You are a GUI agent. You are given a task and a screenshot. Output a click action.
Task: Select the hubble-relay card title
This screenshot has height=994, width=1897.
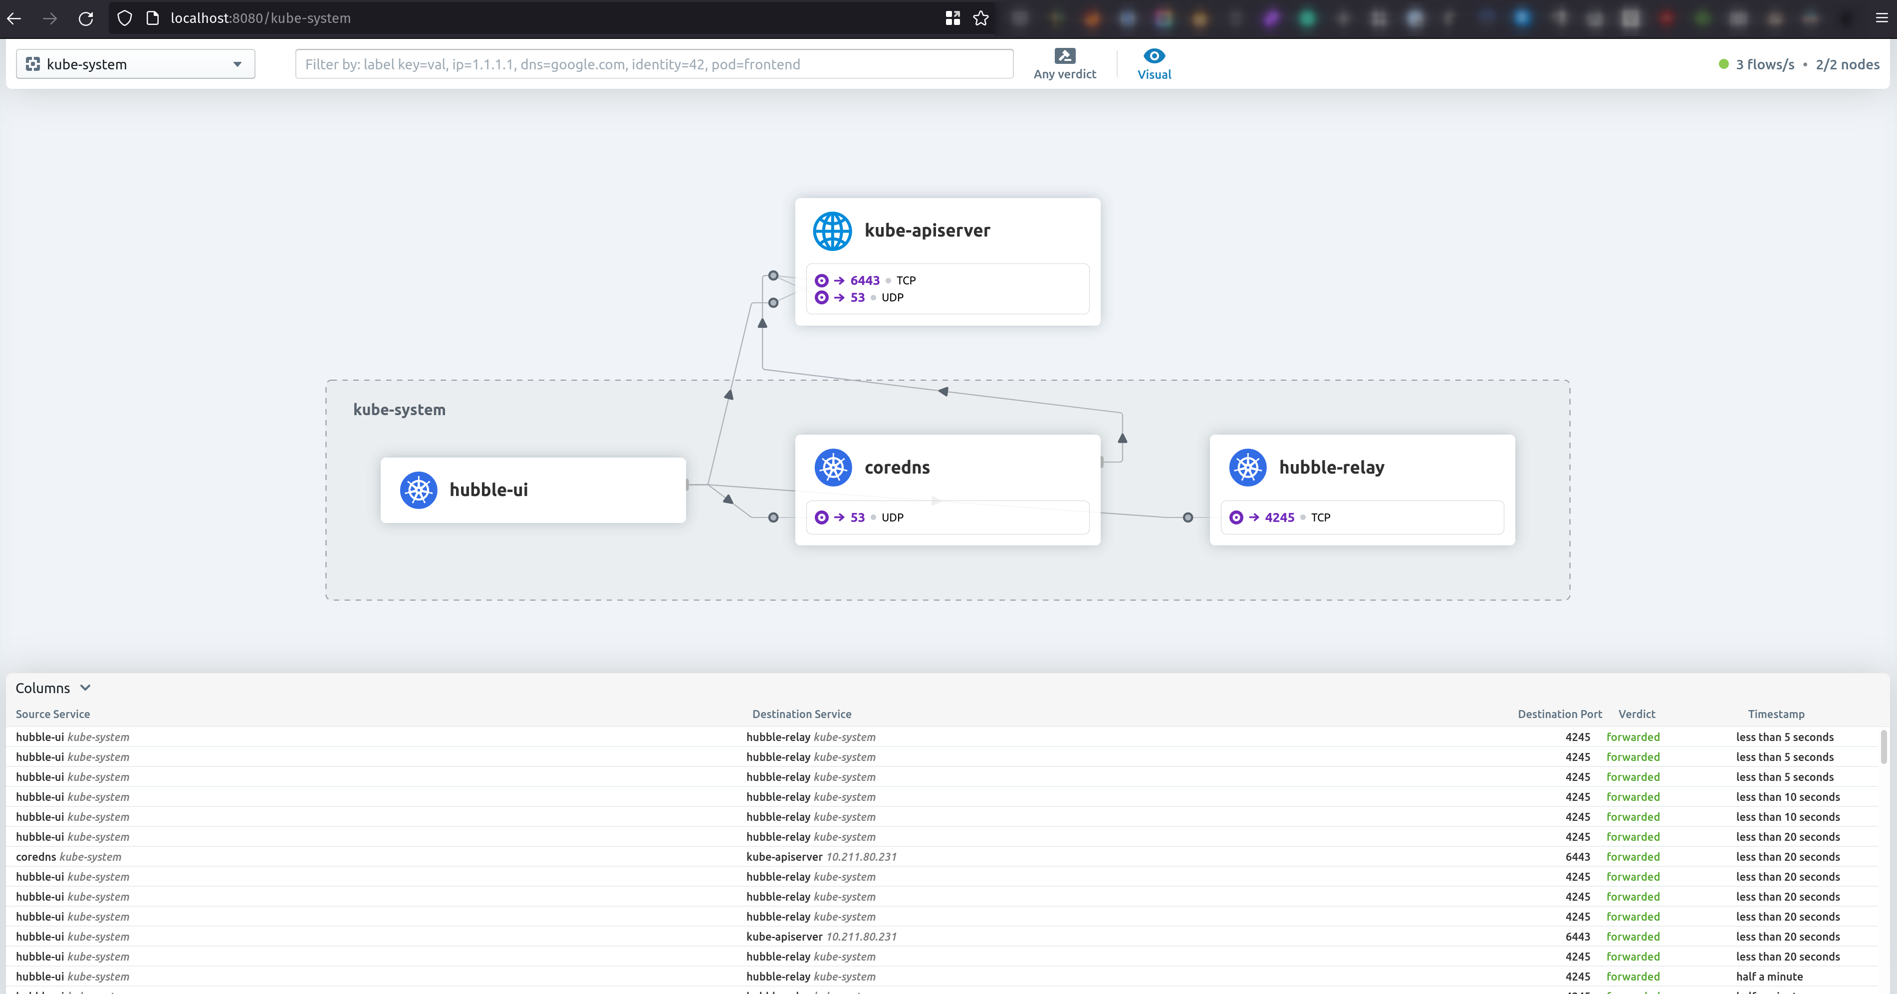[x=1331, y=468]
